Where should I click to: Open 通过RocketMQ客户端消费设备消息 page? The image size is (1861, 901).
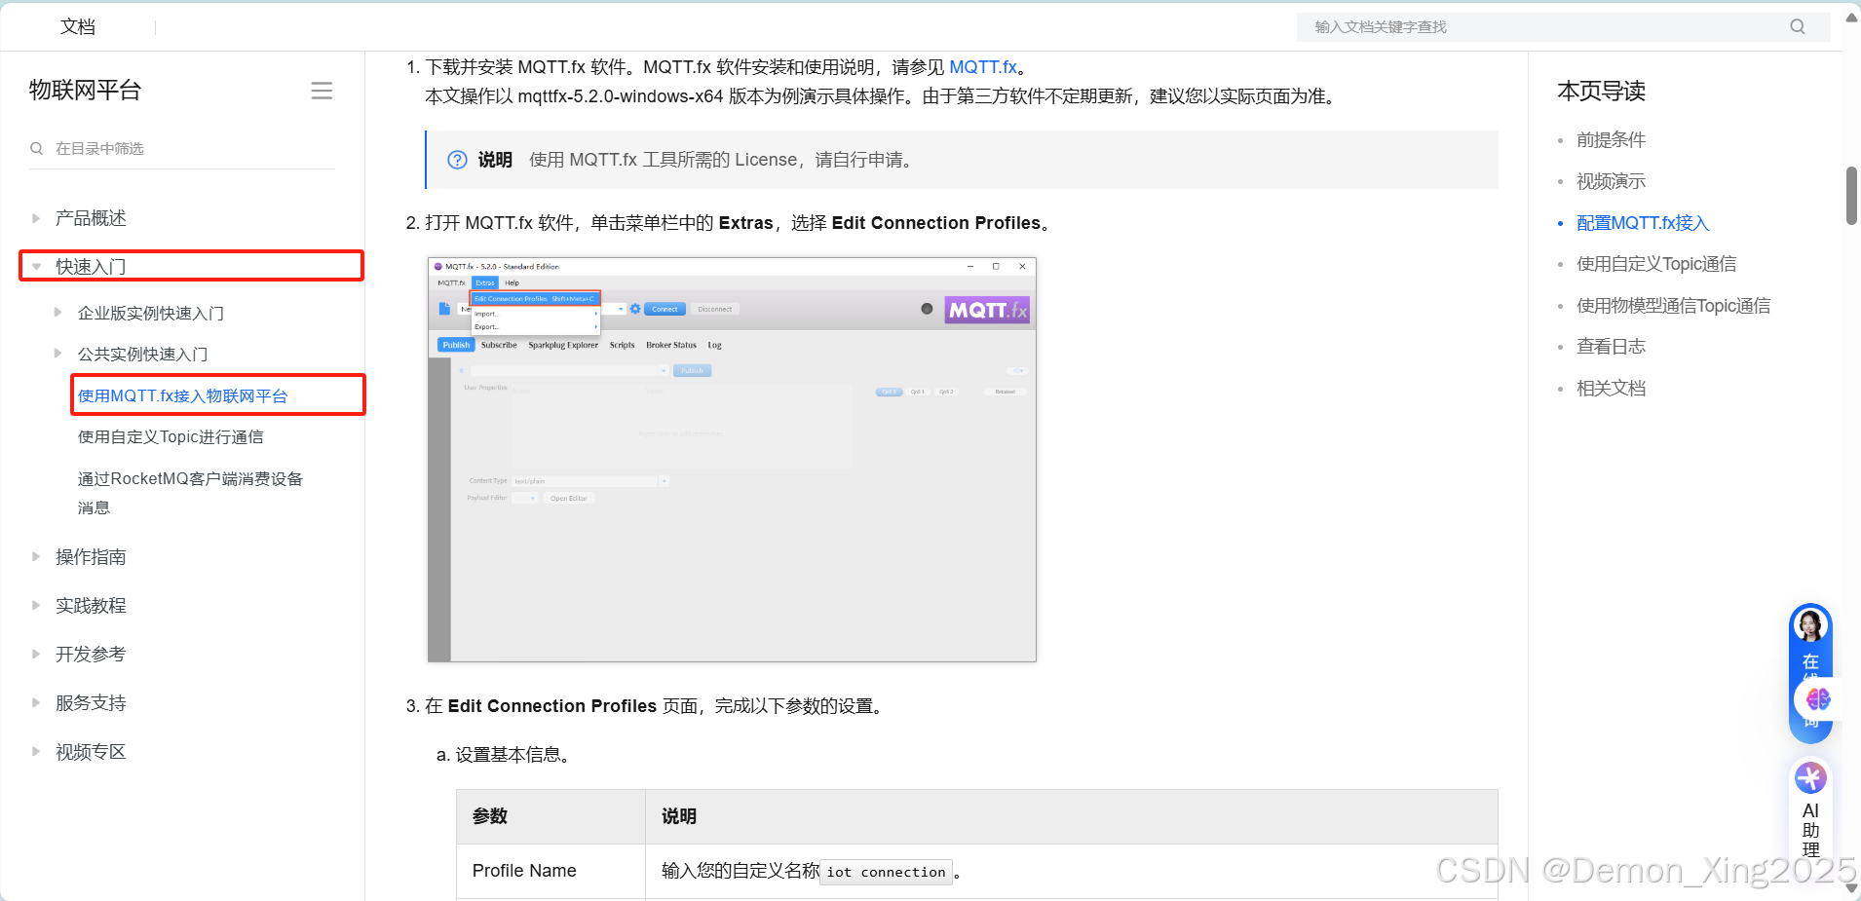tap(191, 493)
